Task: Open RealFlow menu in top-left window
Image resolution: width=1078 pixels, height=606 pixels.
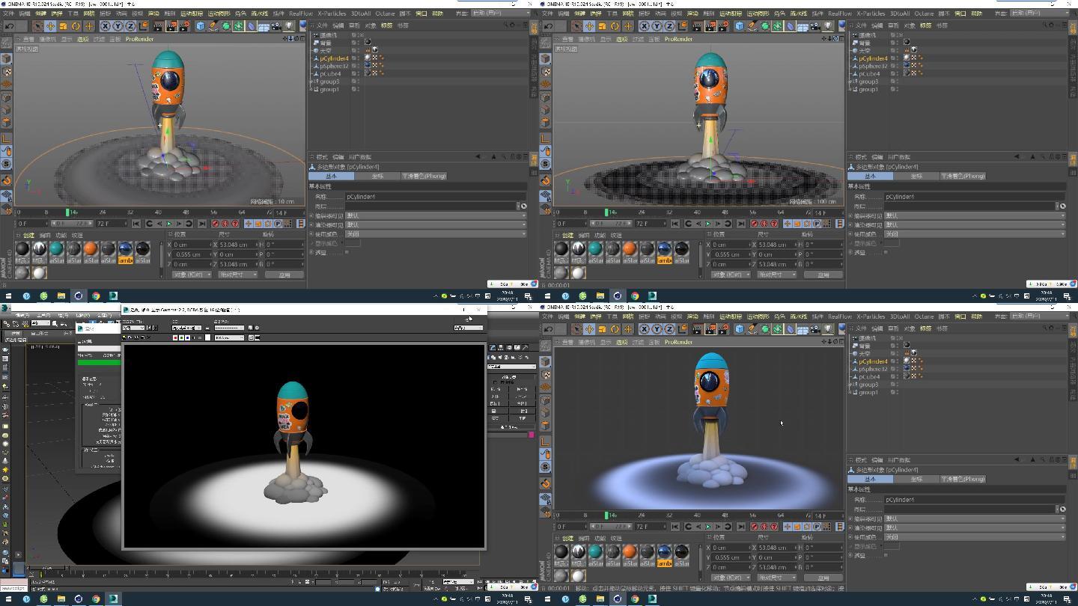Action: [x=301, y=13]
